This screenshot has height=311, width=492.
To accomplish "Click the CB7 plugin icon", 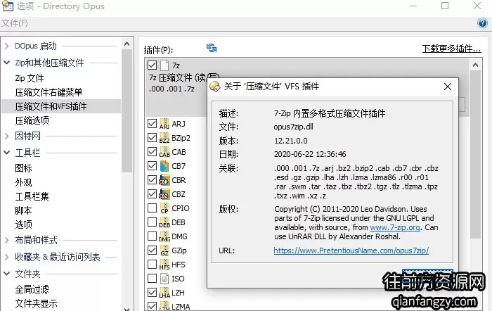I will [x=164, y=166].
